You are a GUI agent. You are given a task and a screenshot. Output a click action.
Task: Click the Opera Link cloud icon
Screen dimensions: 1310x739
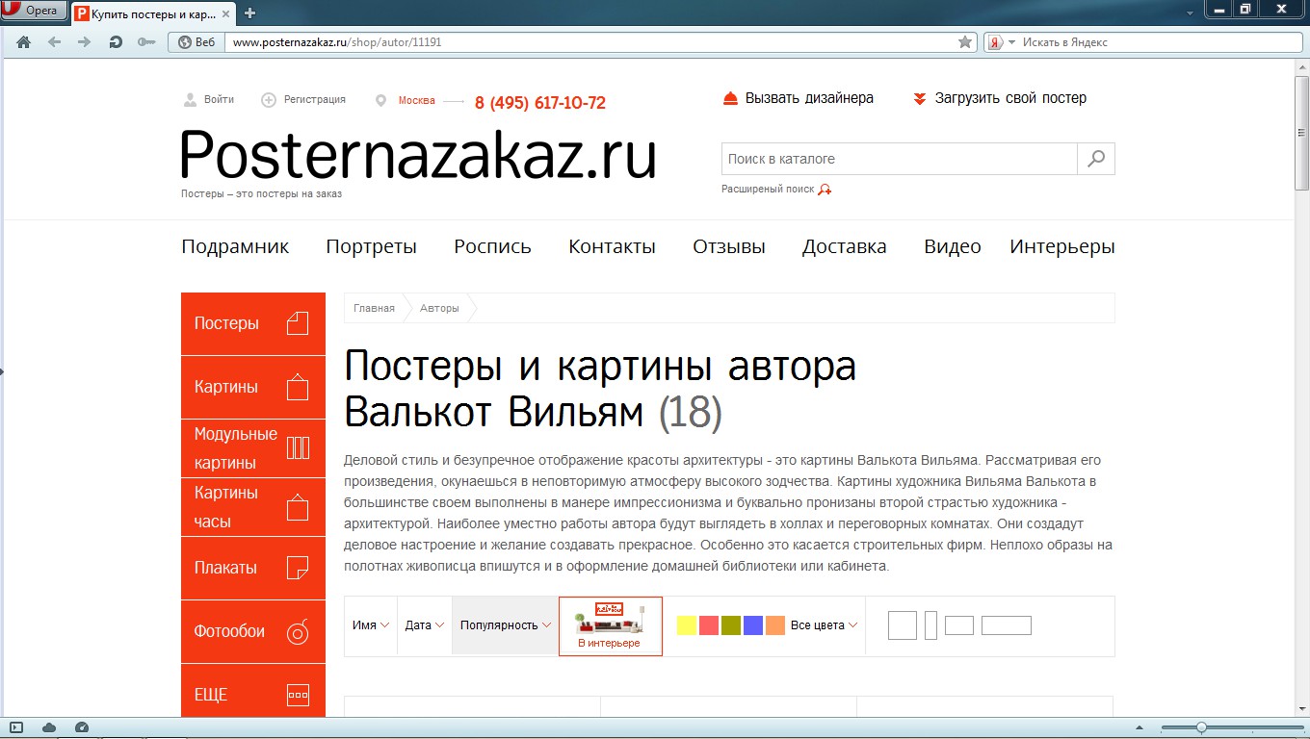49,727
